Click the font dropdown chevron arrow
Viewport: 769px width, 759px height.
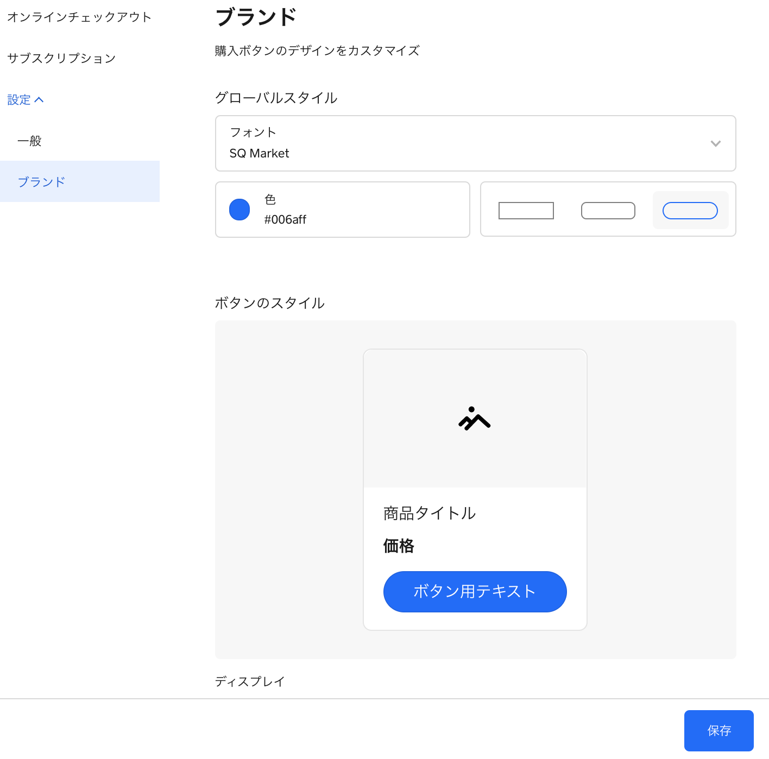click(x=715, y=143)
